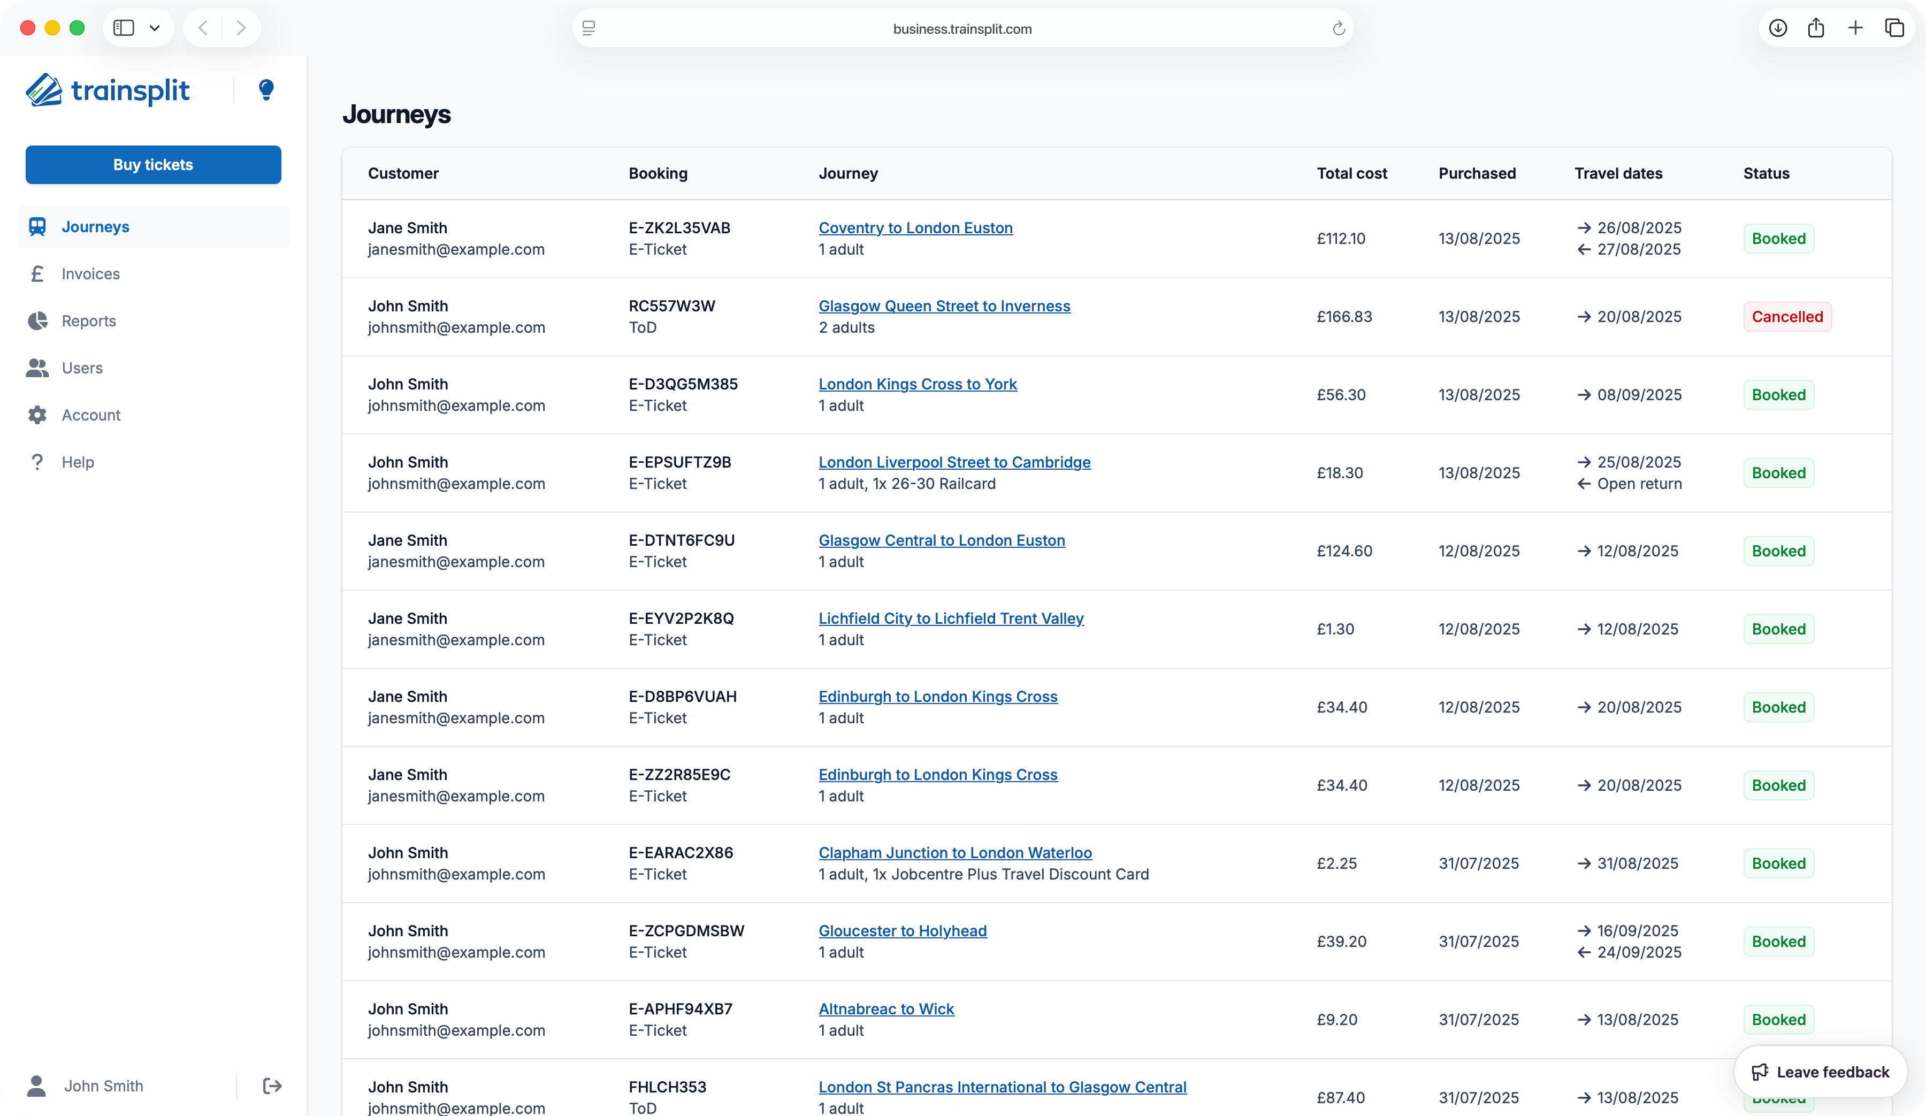Click the logout arrow icon
The width and height of the screenshot is (1926, 1116).
click(272, 1086)
